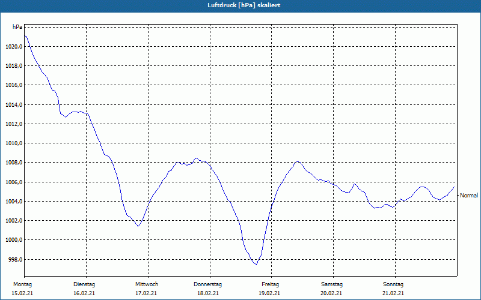This screenshot has width=481, height=300.
Task: Click the 1004,0 y-axis value
Action: (x=14, y=202)
